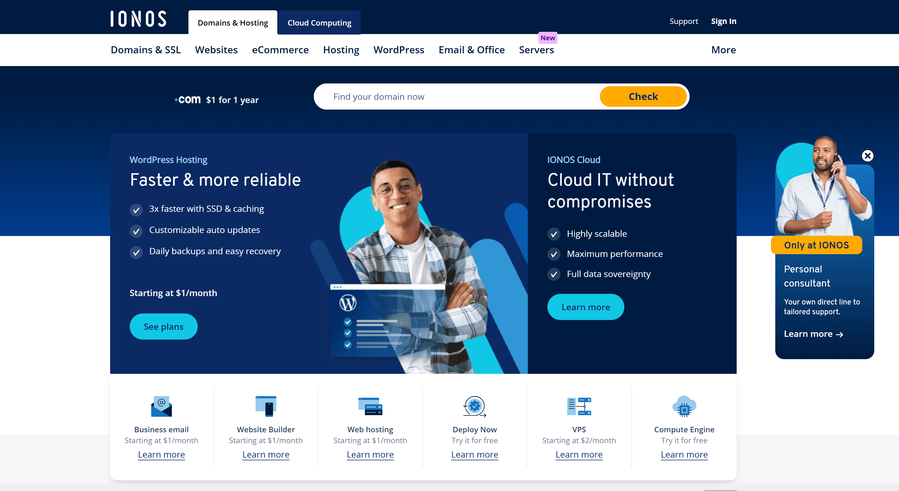Click the .com domain logo
Viewport: 899px width, 491px height.
[x=188, y=100]
